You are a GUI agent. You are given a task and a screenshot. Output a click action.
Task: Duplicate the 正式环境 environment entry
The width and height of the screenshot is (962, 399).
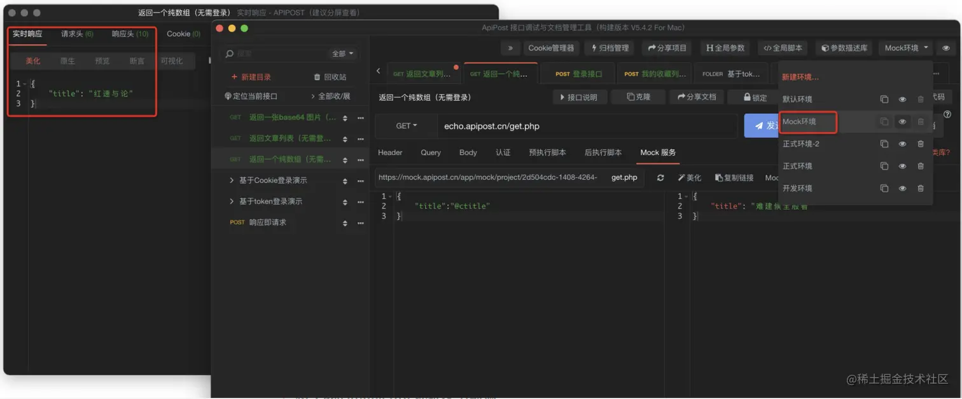[884, 166]
